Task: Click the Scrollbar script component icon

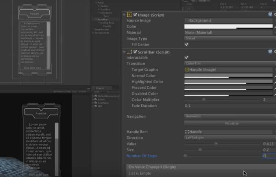Action: click(129, 52)
